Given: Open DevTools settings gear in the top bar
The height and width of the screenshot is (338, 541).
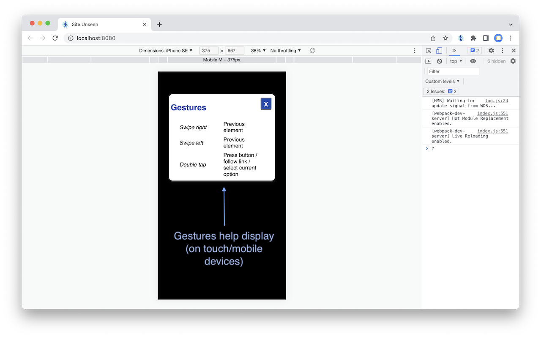Looking at the screenshot, I should coord(491,51).
